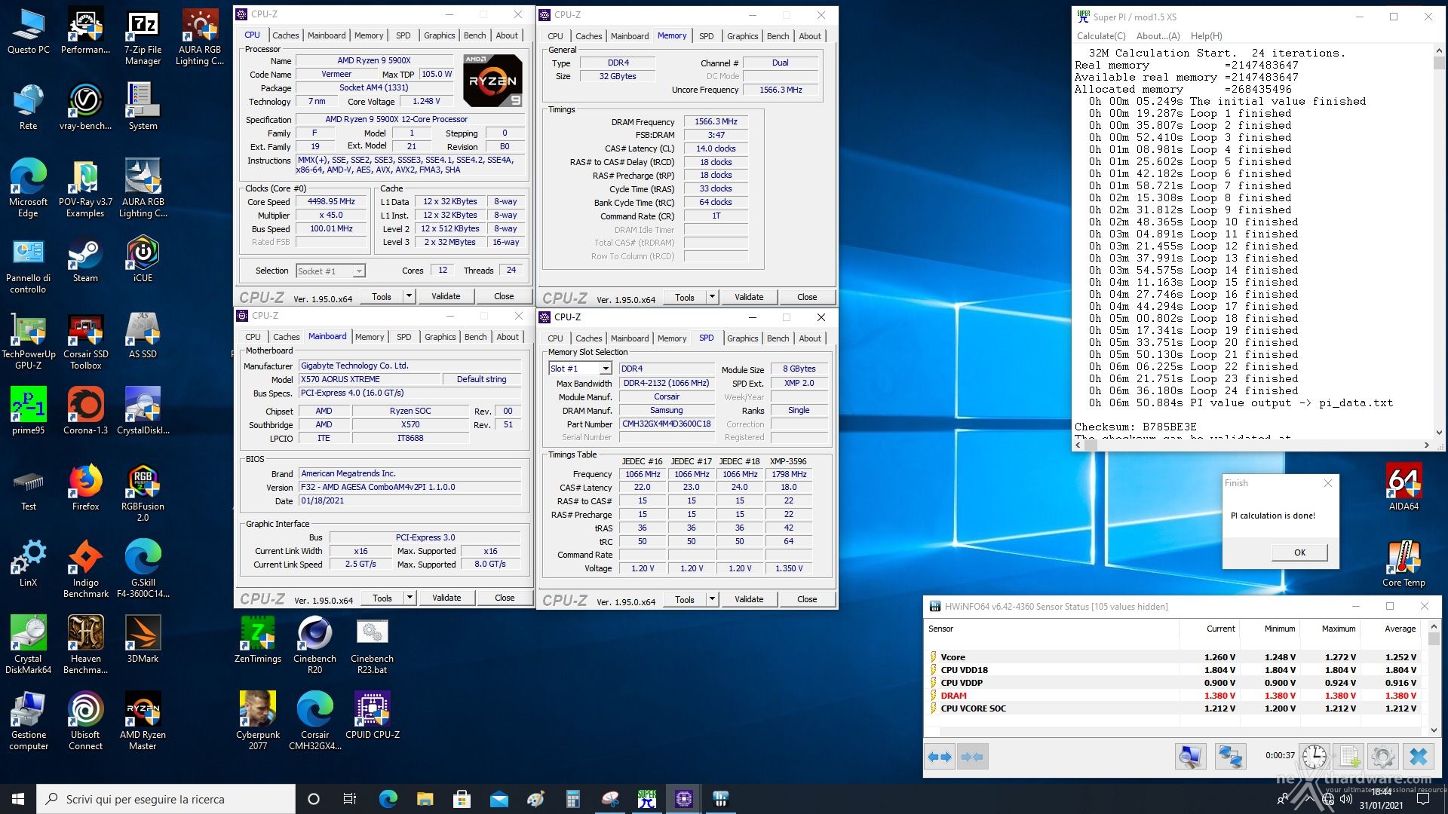Open Microsoft Edge from the taskbar

coord(388,799)
